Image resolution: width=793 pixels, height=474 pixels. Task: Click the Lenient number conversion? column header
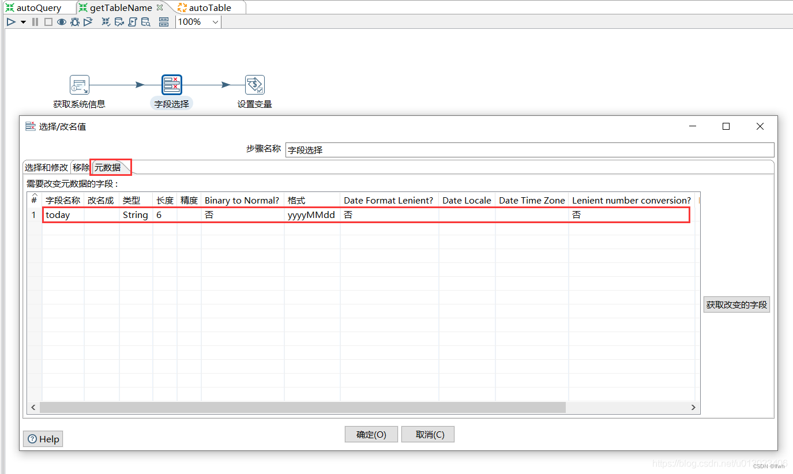pyautogui.click(x=632, y=200)
